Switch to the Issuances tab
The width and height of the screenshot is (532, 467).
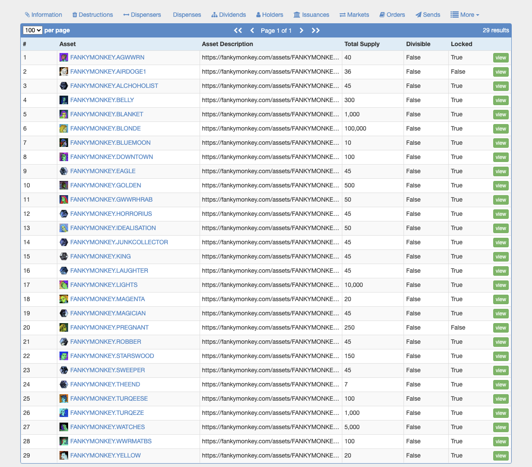[311, 15]
